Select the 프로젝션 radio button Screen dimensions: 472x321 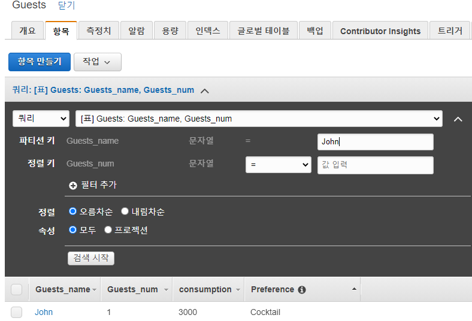tap(108, 230)
